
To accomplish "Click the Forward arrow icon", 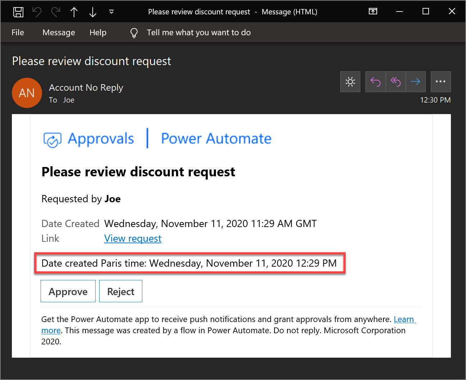I will [x=416, y=82].
